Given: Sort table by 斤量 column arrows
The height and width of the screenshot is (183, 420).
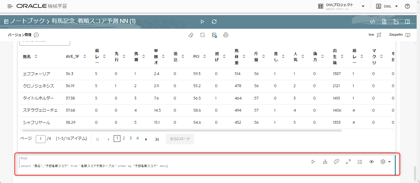Looking at the screenshot, I should click(264, 56).
